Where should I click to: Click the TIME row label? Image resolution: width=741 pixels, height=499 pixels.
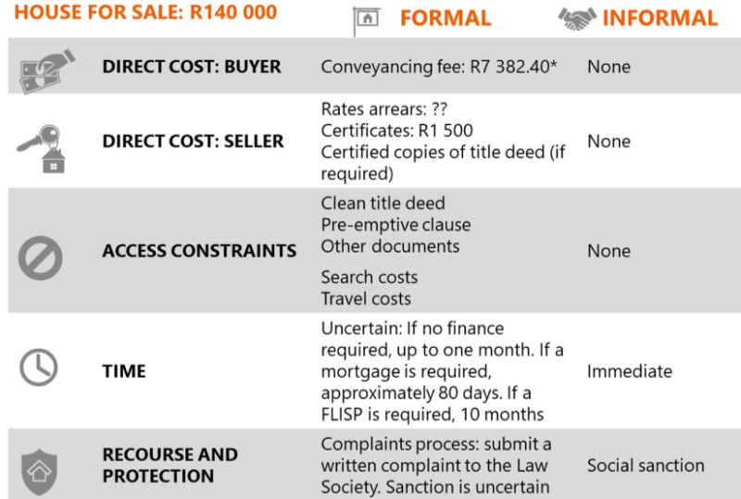pyautogui.click(x=124, y=371)
